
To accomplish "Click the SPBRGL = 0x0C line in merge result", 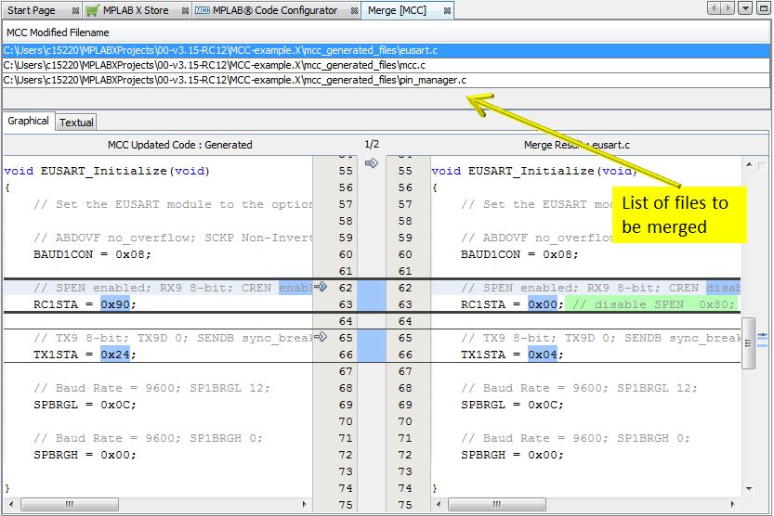I will point(512,406).
